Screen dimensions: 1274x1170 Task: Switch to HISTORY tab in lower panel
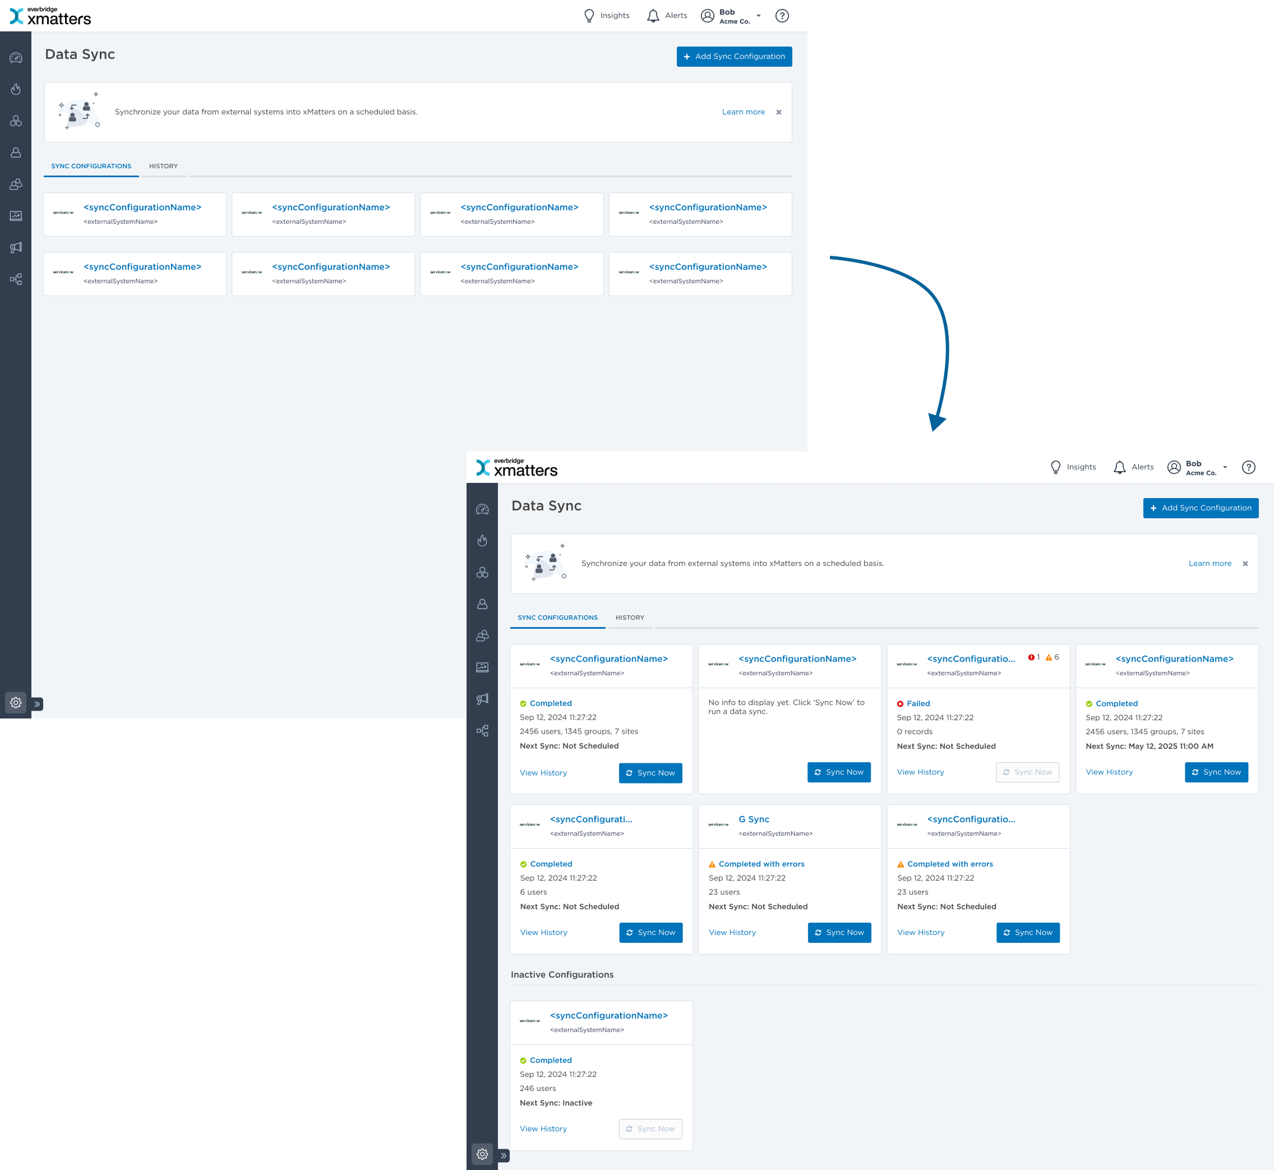(x=630, y=618)
